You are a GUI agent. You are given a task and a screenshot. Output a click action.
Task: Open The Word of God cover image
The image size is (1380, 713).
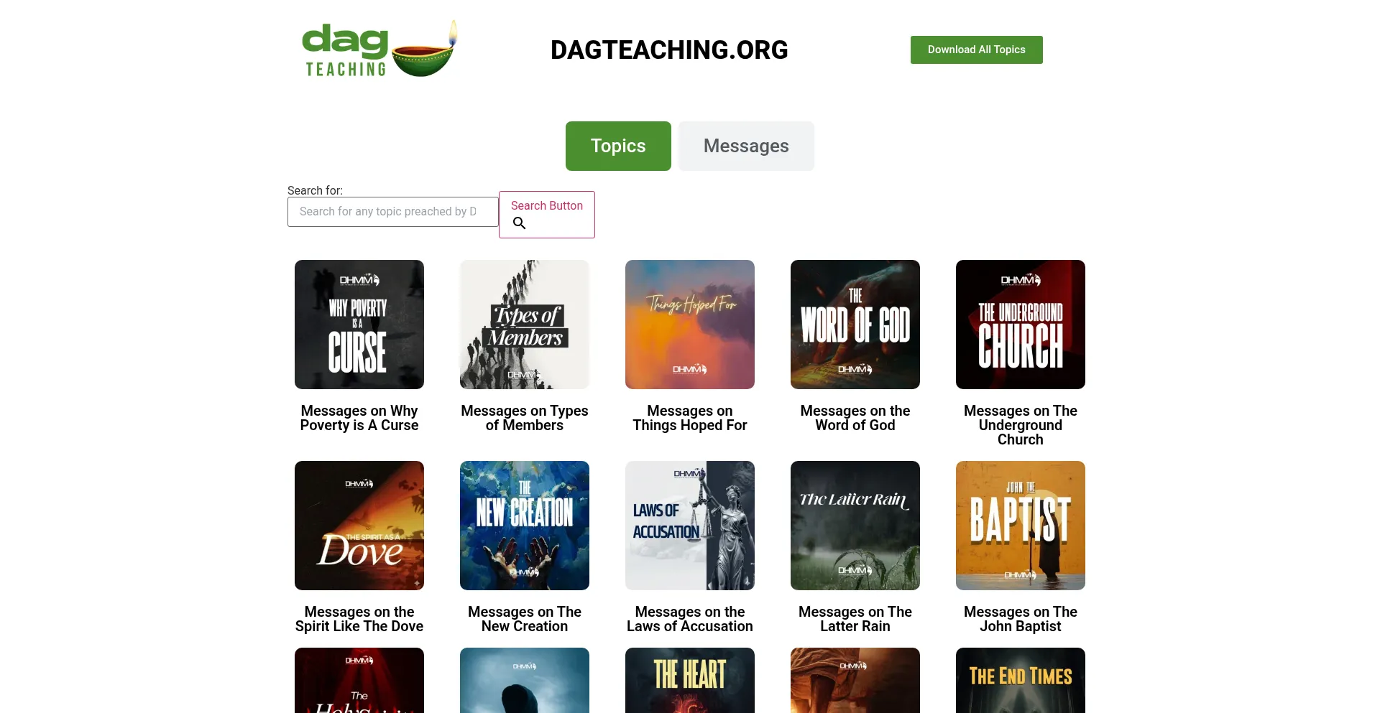click(855, 325)
